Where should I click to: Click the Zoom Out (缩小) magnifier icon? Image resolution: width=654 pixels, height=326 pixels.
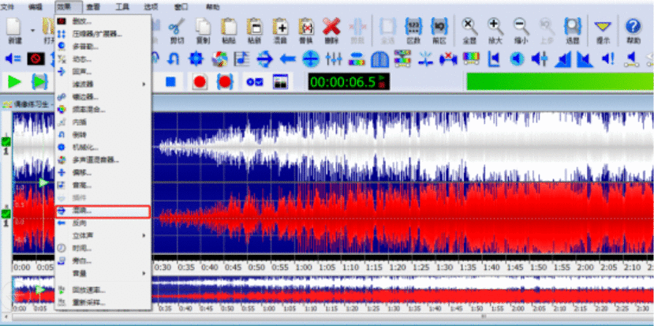coord(521,30)
